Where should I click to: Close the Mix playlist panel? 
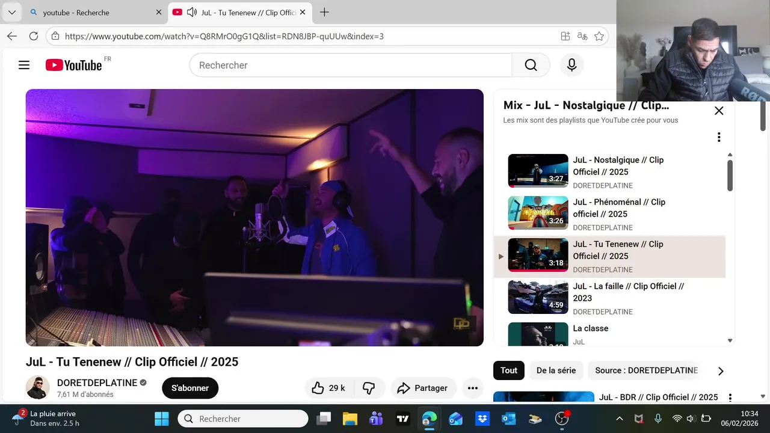click(719, 111)
